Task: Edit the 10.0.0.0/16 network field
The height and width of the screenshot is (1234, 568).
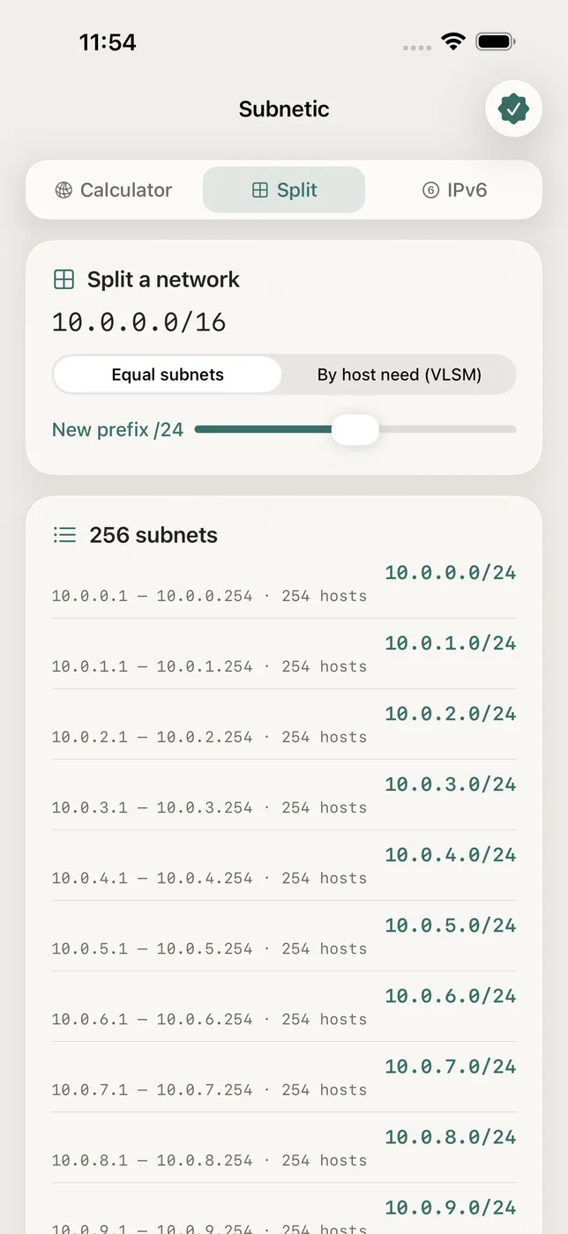Action: click(x=139, y=322)
